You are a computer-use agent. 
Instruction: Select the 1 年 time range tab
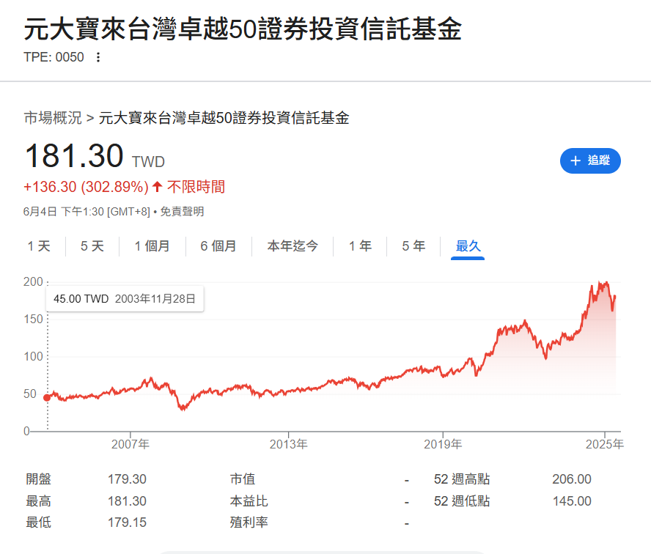click(360, 246)
